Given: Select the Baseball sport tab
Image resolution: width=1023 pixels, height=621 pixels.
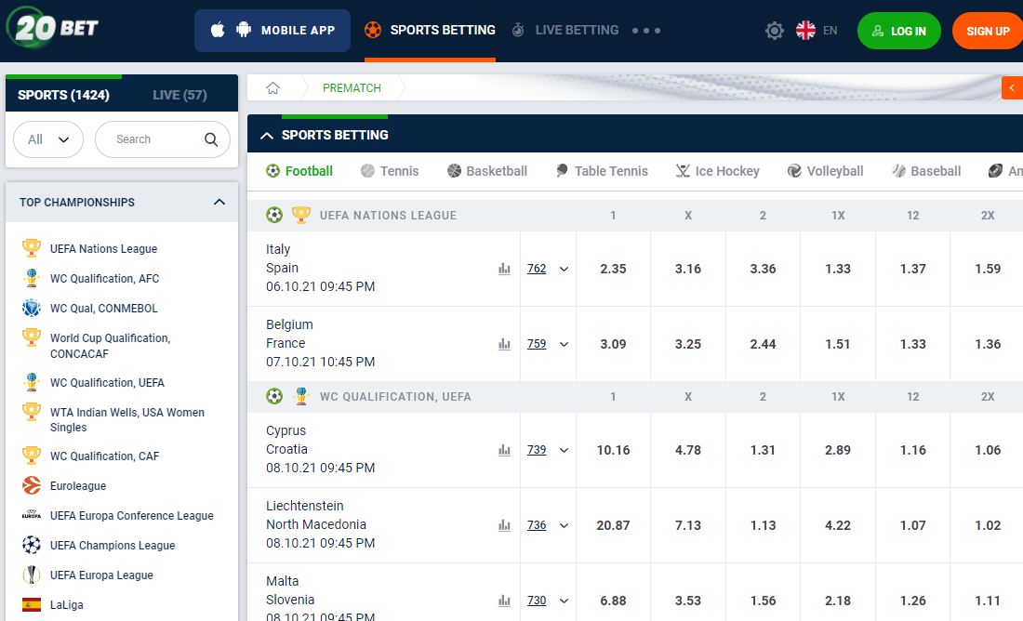Looking at the screenshot, I should pos(925,171).
